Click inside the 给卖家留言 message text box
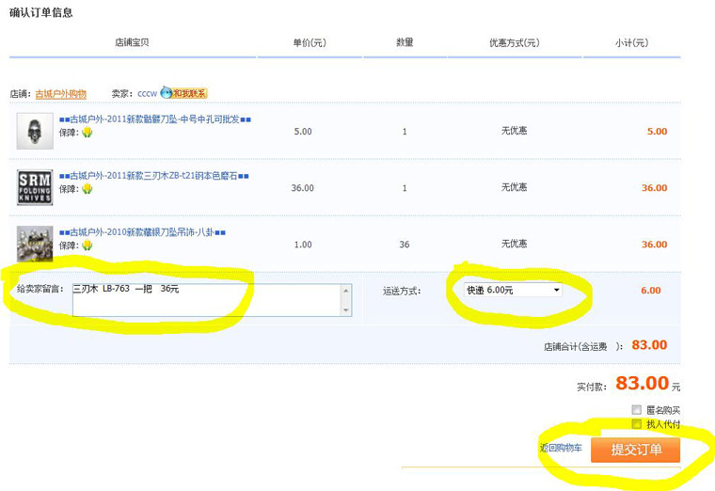The image size is (715, 491). tap(207, 299)
